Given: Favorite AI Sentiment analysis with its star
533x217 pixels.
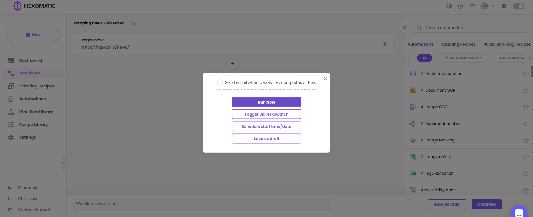Looking at the screenshot, I should point(526,124).
